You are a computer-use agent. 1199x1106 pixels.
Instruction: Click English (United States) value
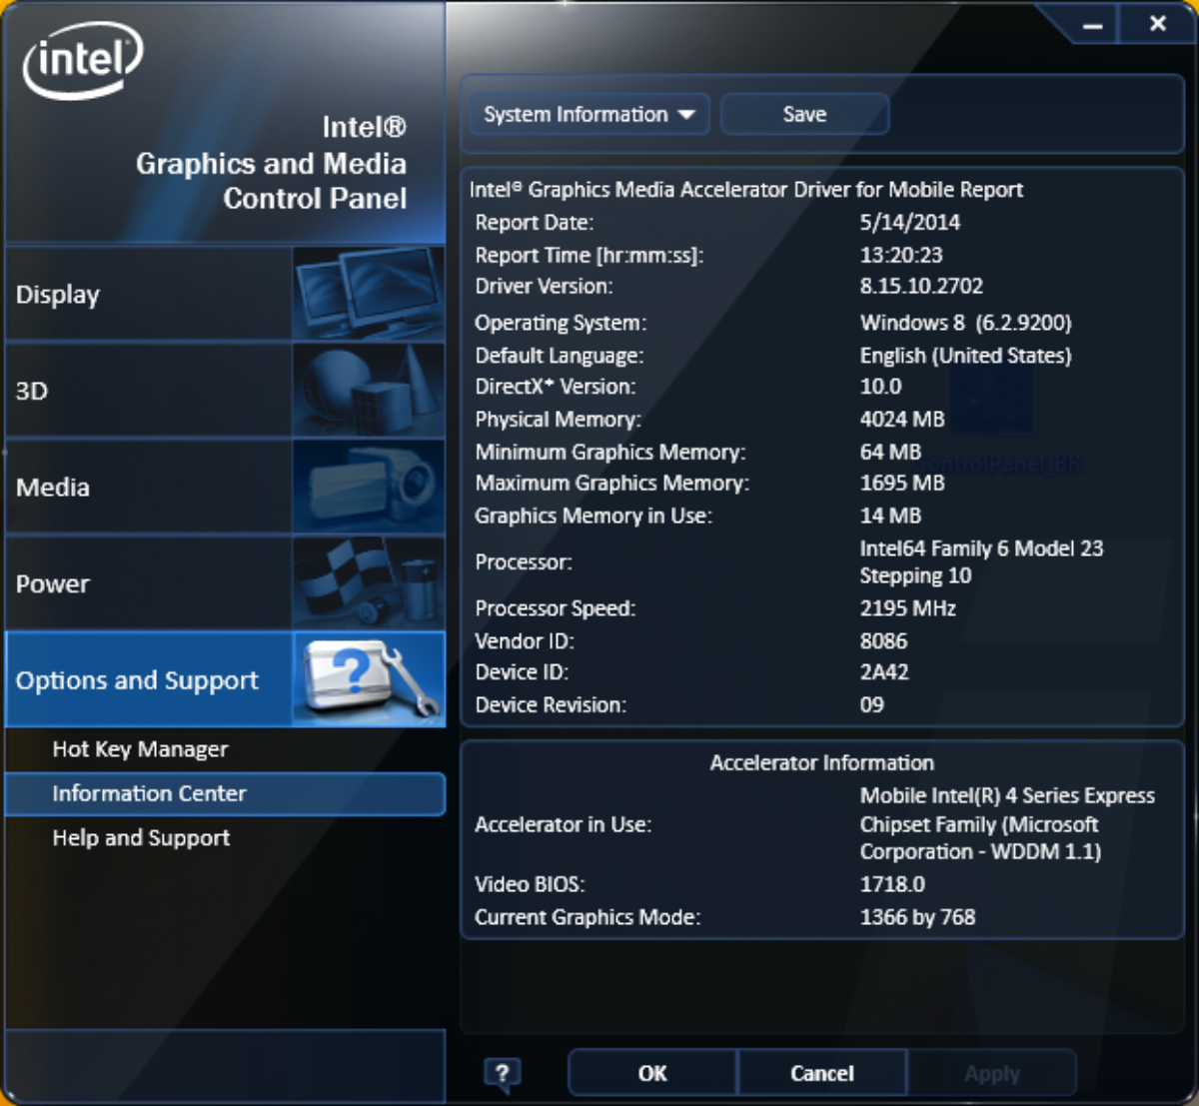pyautogui.click(x=965, y=356)
